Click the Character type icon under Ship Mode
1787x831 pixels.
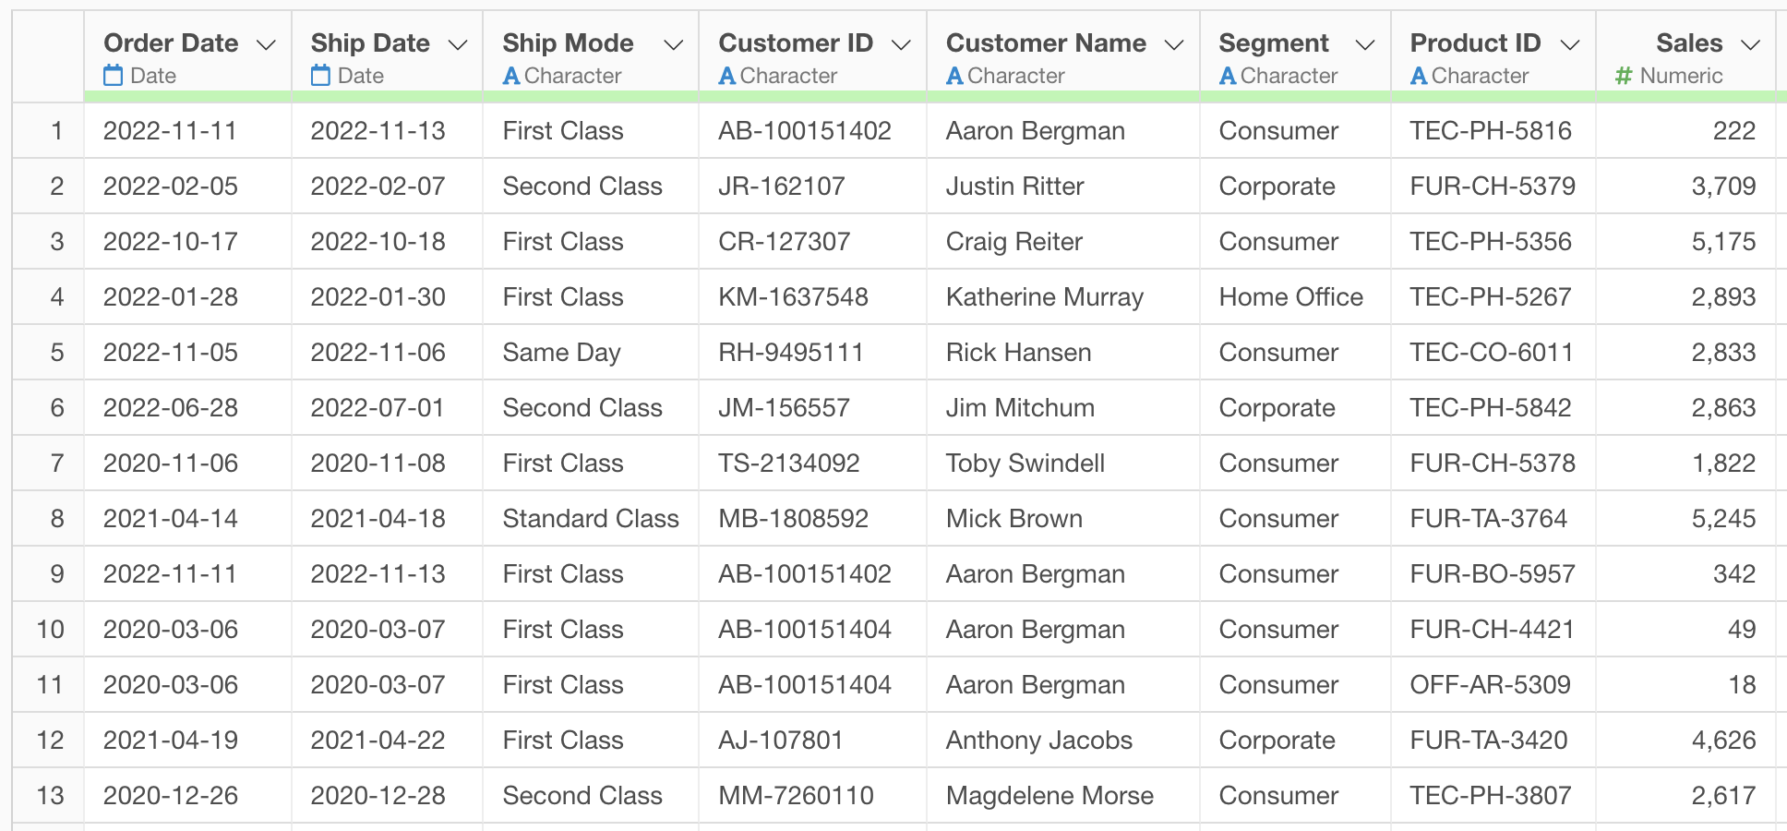[x=511, y=76]
